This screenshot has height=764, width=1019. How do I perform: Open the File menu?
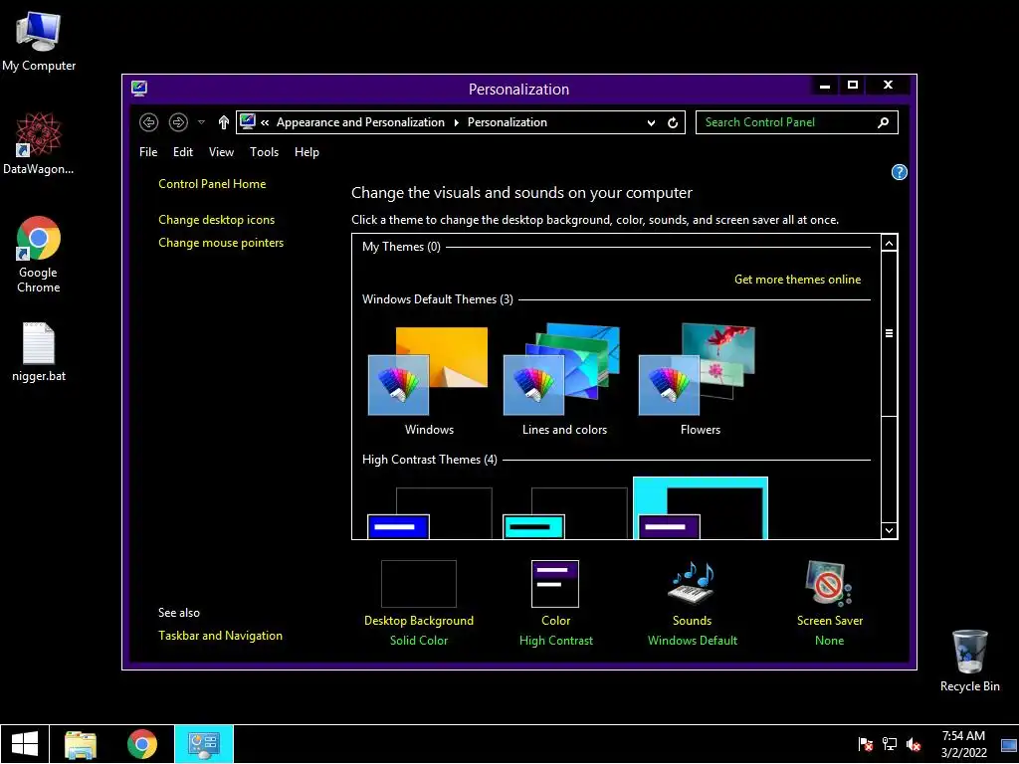coord(148,152)
